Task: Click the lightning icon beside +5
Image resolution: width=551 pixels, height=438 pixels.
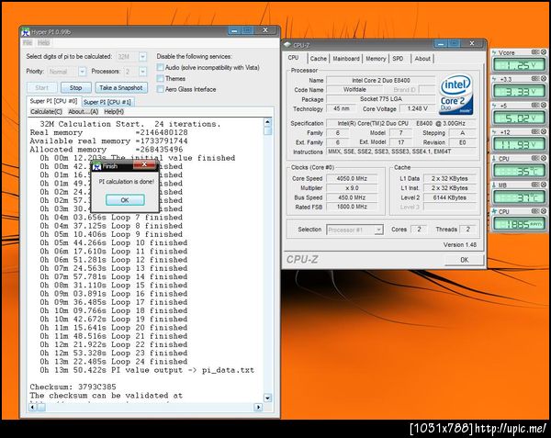Action: [494, 106]
